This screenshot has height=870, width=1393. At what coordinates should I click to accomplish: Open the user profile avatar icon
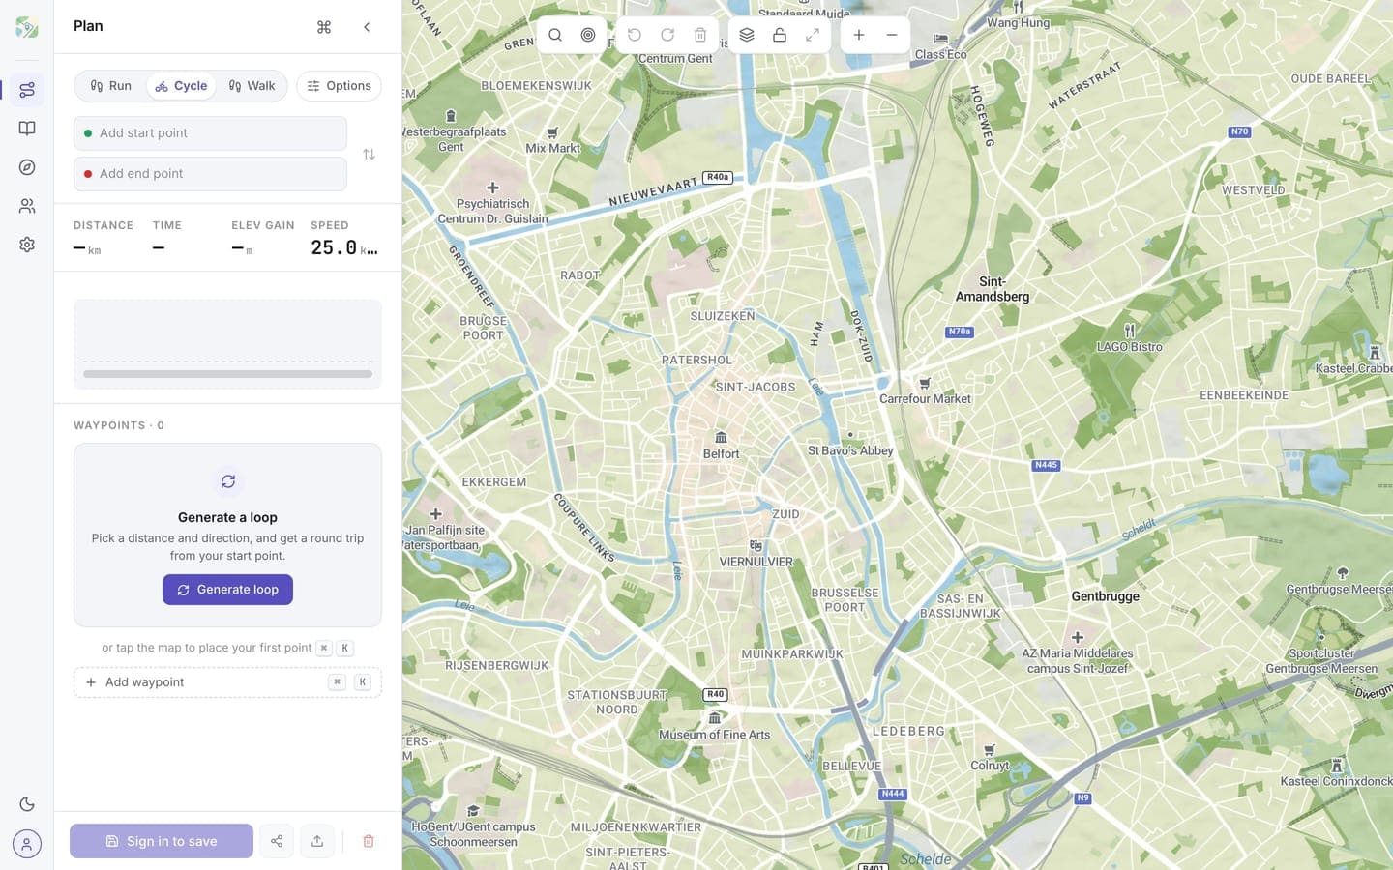[x=27, y=844]
